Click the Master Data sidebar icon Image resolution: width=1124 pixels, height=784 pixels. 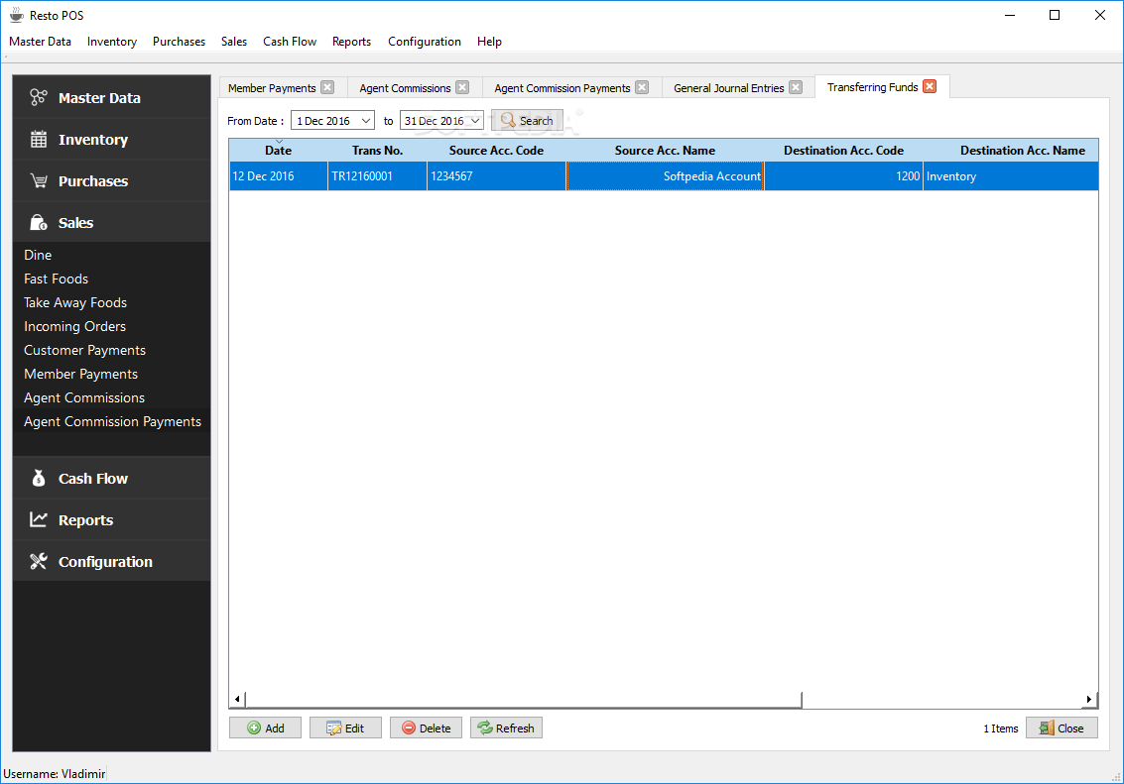(x=38, y=97)
